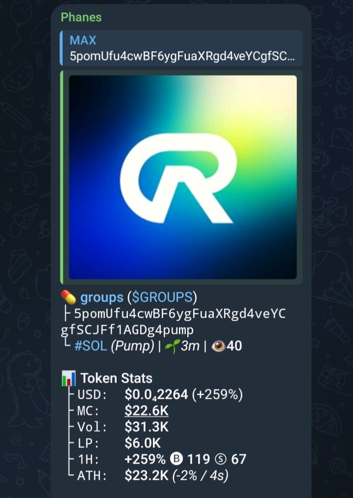
Task: Click the truncated address in reply header
Action: click(182, 56)
